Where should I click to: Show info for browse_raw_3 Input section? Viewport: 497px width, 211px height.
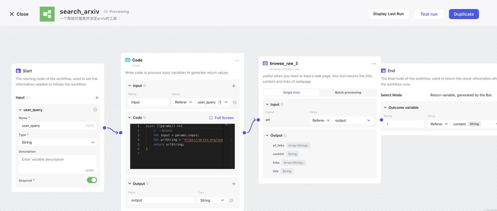(x=282, y=104)
